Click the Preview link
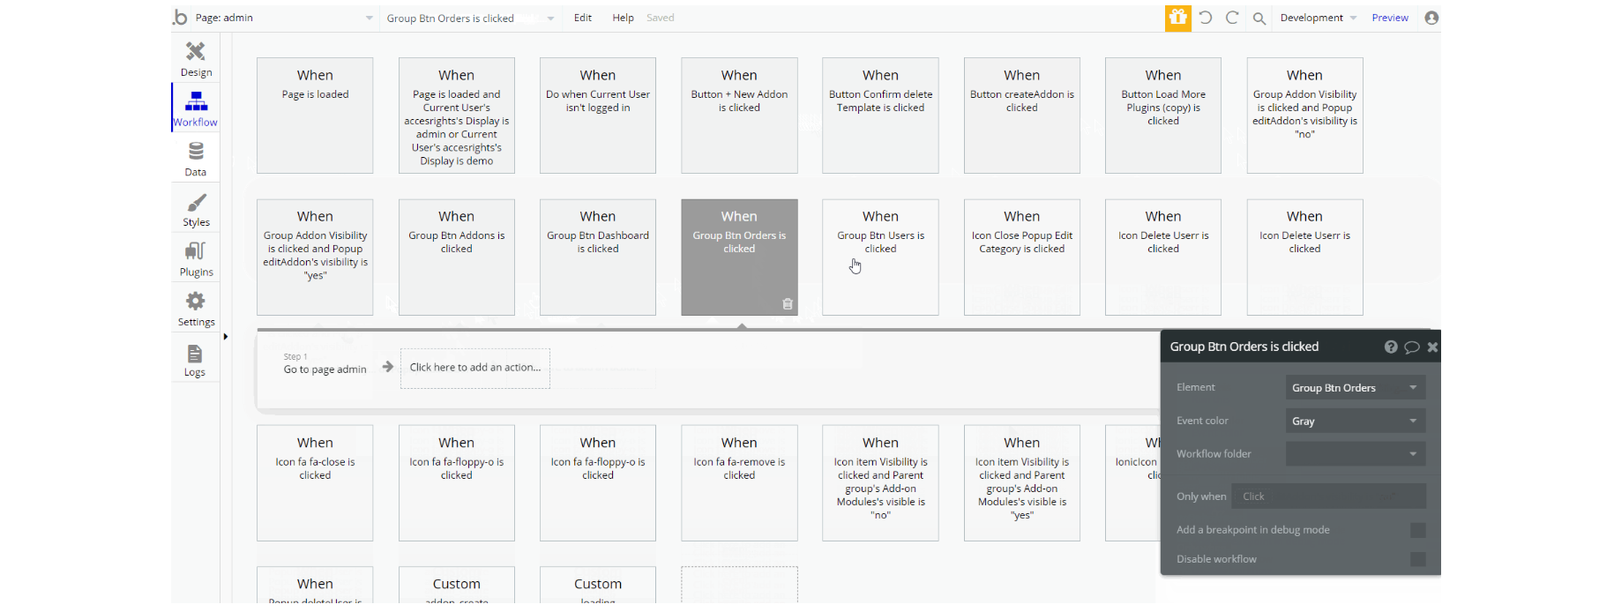 [x=1390, y=18]
